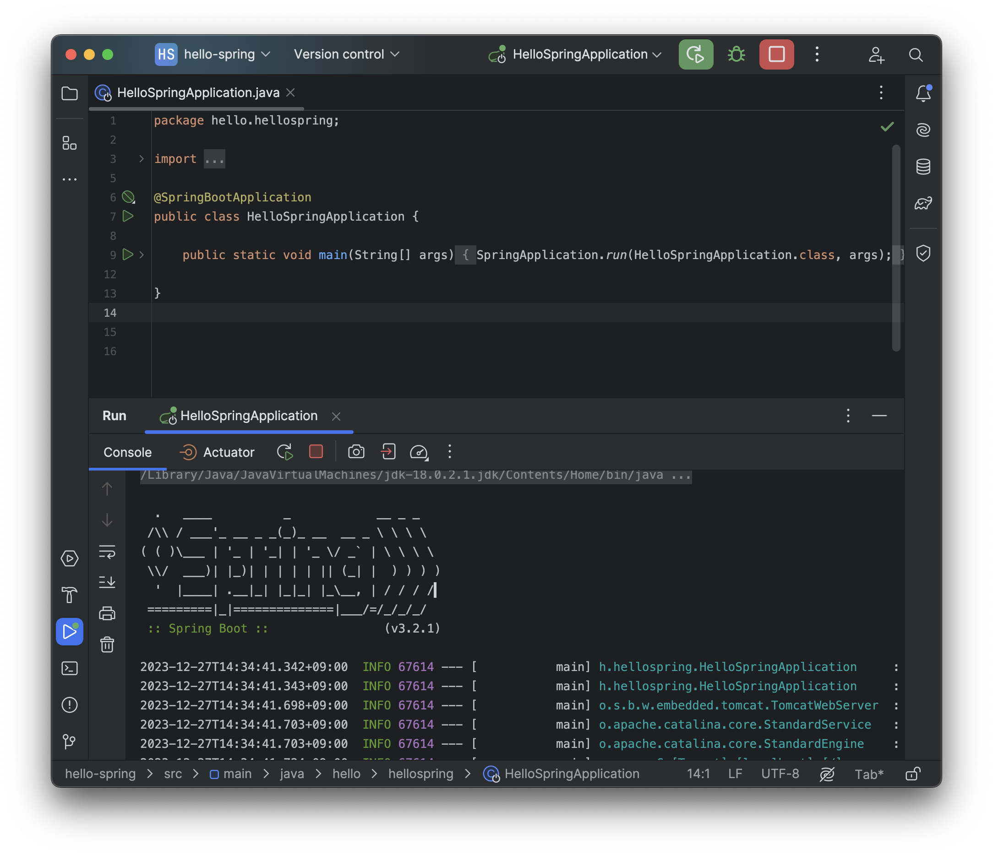Image resolution: width=993 pixels, height=855 pixels.
Task: Select the HelloSpringApplication.java editor tab
Action: click(x=197, y=93)
